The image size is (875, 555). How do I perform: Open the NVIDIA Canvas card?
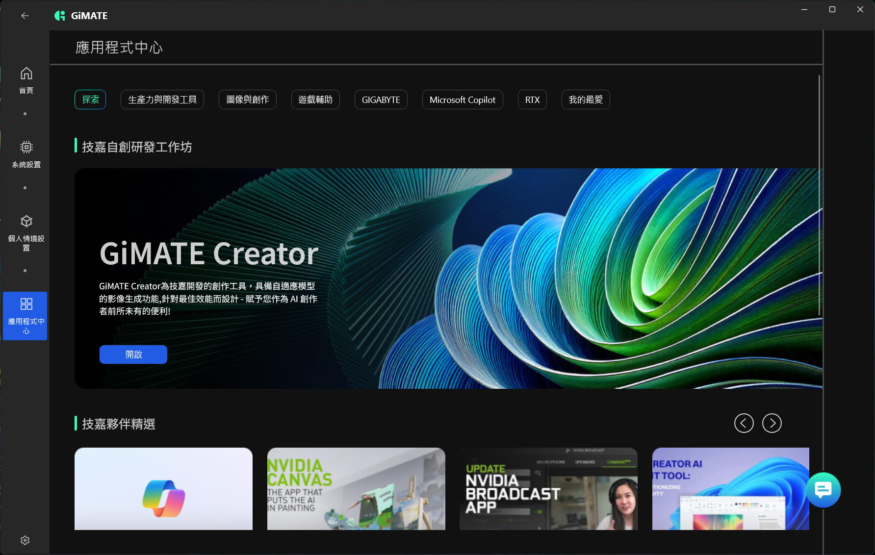coord(356,489)
